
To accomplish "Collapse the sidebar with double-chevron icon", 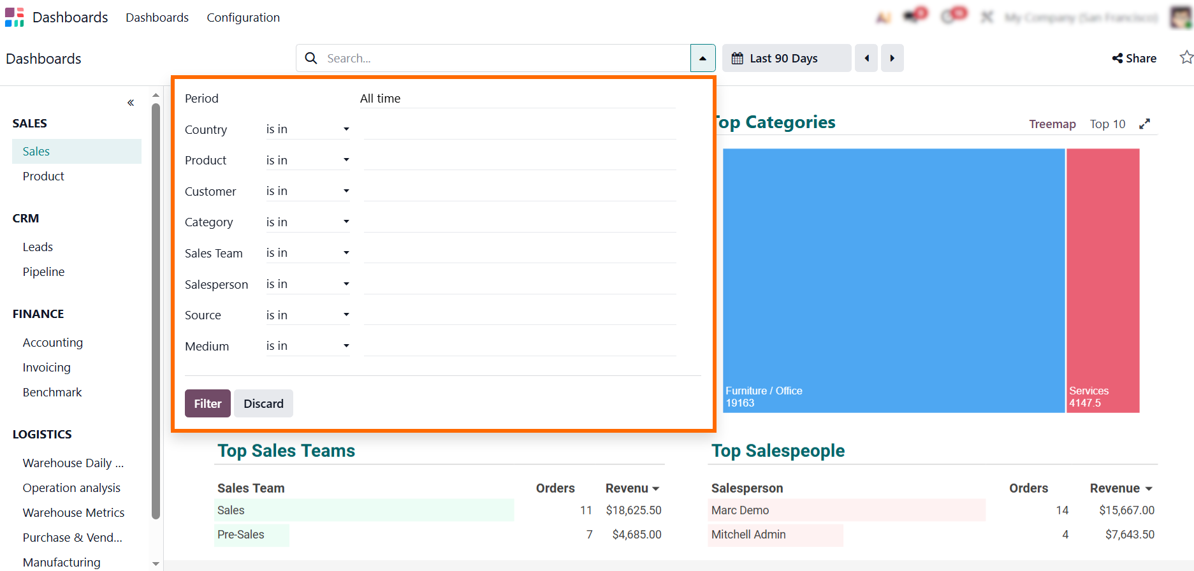I will [x=131, y=103].
